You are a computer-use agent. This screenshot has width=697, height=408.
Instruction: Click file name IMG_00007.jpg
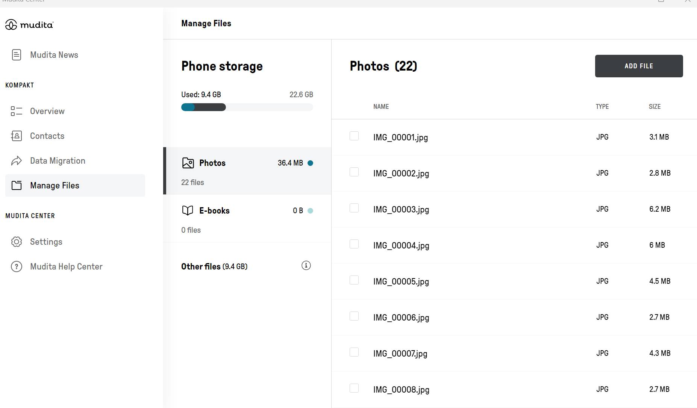tap(400, 354)
